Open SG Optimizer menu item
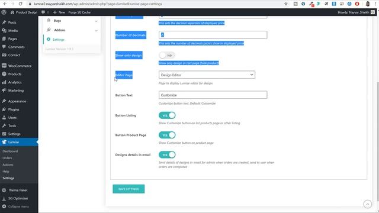The height and width of the screenshot is (213, 379). tap(18, 198)
